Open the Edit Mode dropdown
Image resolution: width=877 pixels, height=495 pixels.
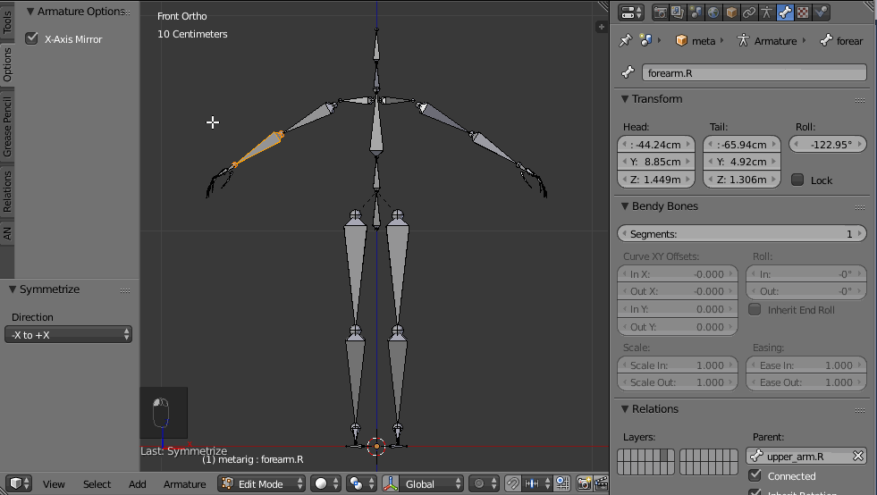pyautogui.click(x=261, y=483)
